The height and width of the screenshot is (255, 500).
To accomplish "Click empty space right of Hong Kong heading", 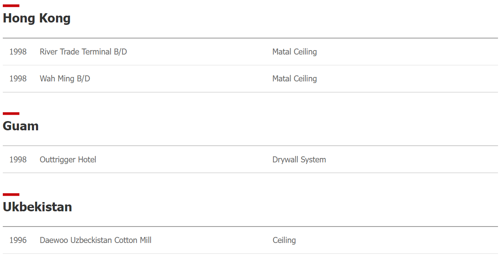I will [x=284, y=18].
